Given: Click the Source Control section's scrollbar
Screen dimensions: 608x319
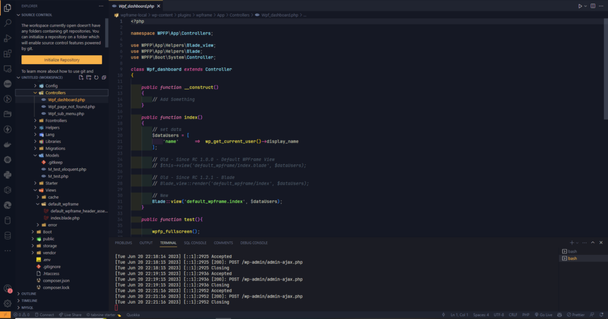Looking at the screenshot, I should coord(107,33).
